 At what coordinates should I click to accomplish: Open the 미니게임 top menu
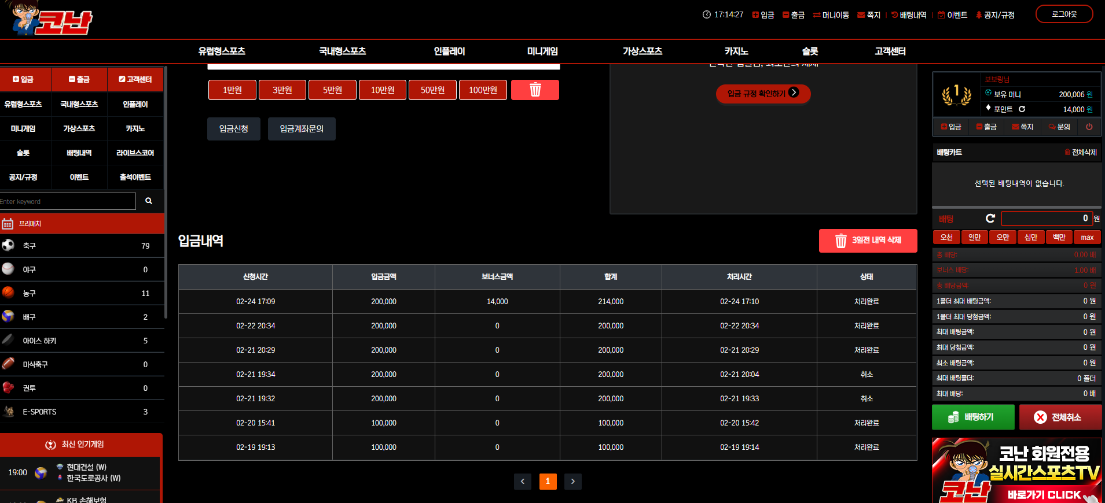[x=542, y=51]
